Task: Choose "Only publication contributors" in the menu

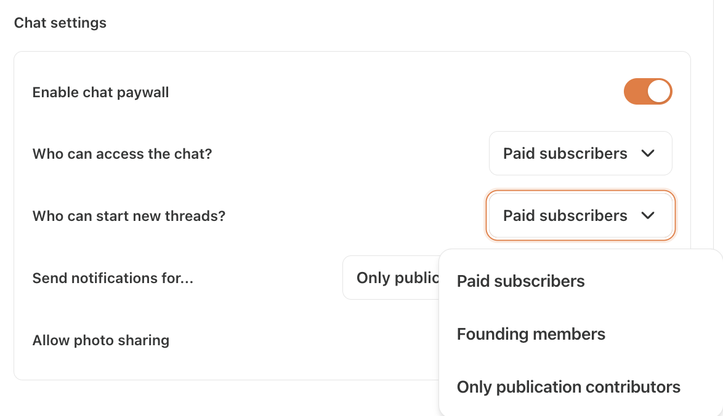Action: pyautogui.click(x=568, y=386)
